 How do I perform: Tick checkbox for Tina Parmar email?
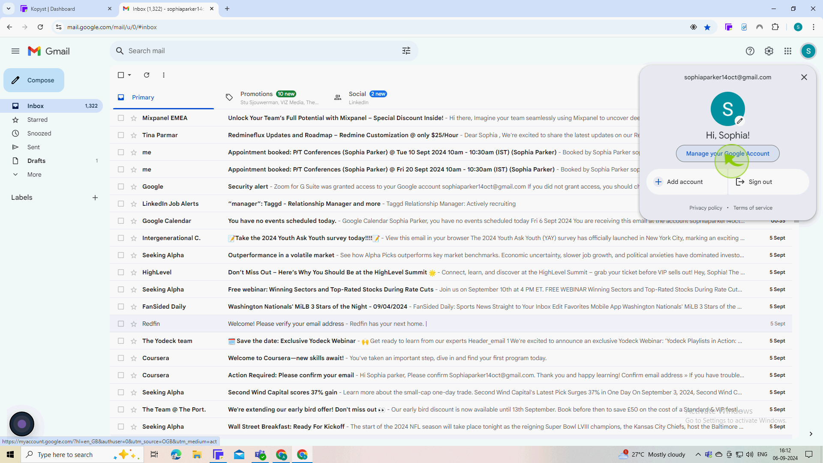click(x=121, y=135)
